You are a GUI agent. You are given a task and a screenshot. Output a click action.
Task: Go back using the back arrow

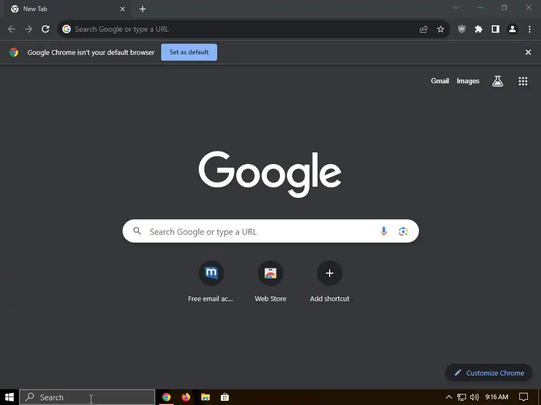[x=12, y=30]
